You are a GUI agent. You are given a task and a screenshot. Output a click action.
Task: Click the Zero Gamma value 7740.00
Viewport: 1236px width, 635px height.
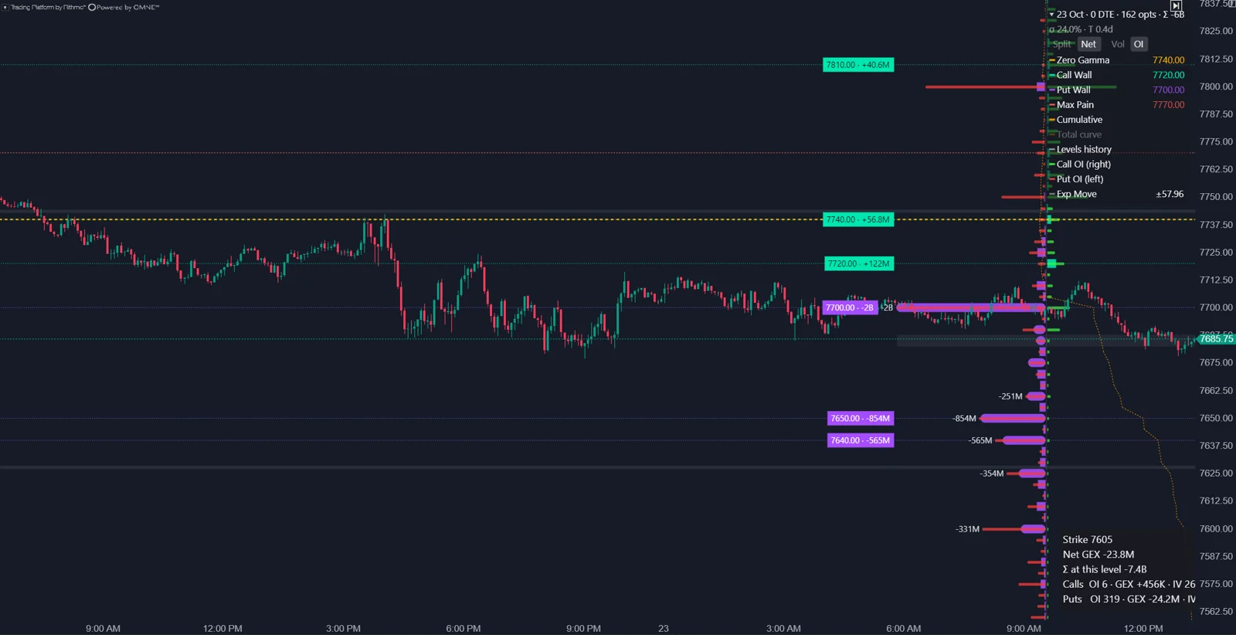pos(1168,60)
